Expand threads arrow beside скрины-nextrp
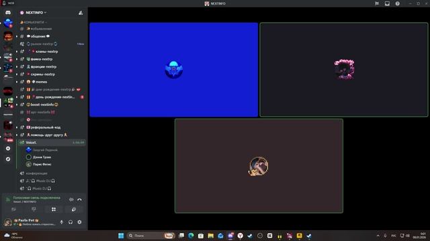This screenshot has height=241, width=430. tap(17, 74)
